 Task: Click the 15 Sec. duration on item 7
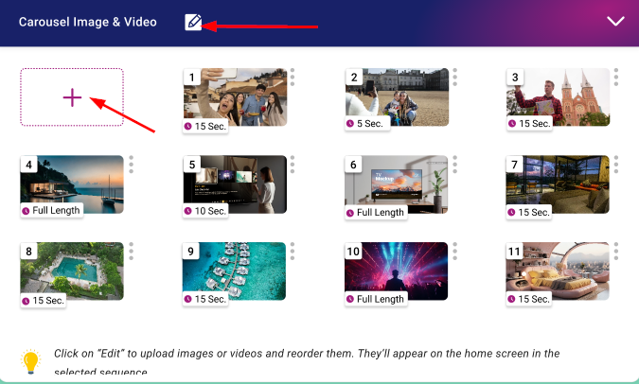pyautogui.click(x=529, y=212)
